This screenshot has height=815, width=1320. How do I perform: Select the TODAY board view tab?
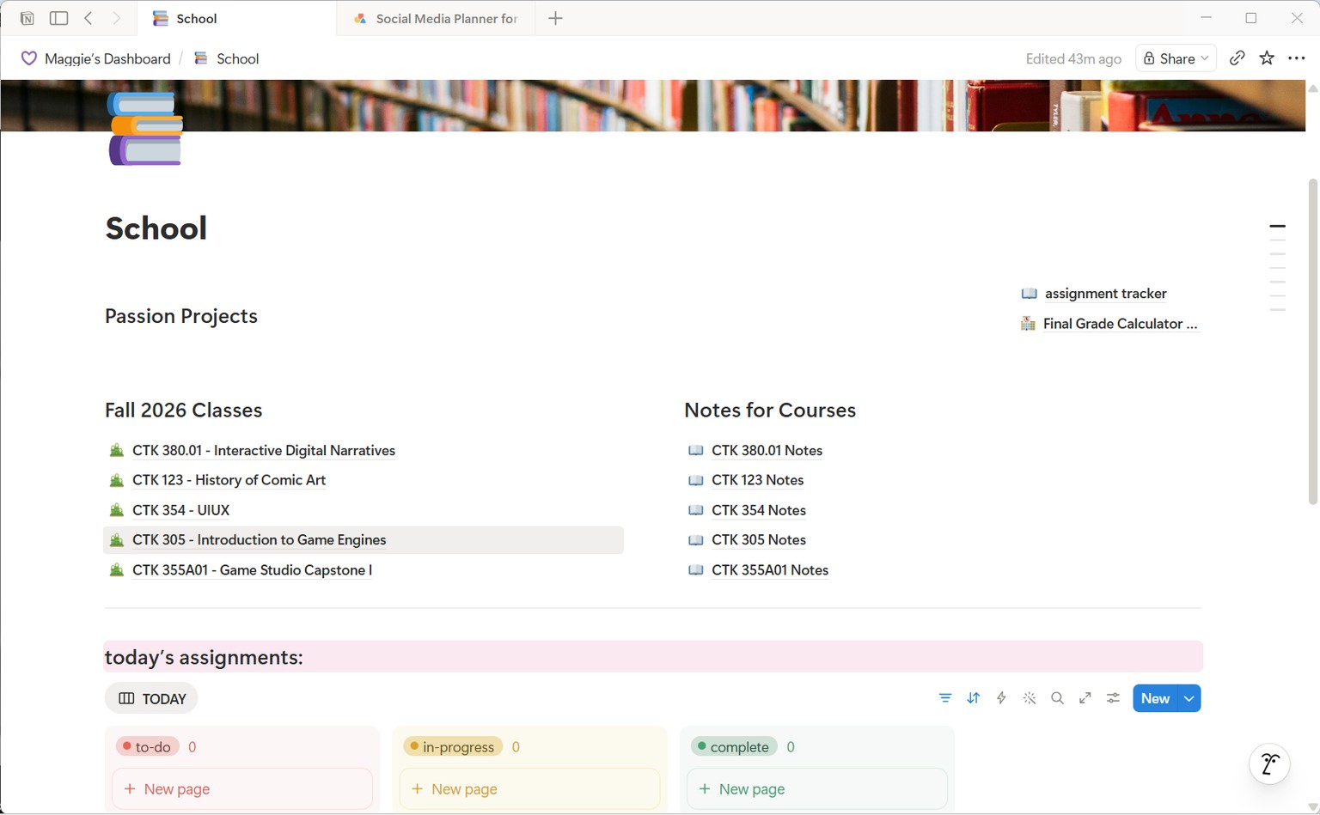point(152,698)
